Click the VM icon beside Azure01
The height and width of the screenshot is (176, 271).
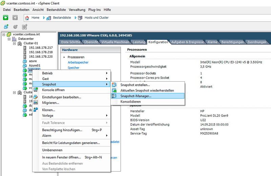(25, 65)
